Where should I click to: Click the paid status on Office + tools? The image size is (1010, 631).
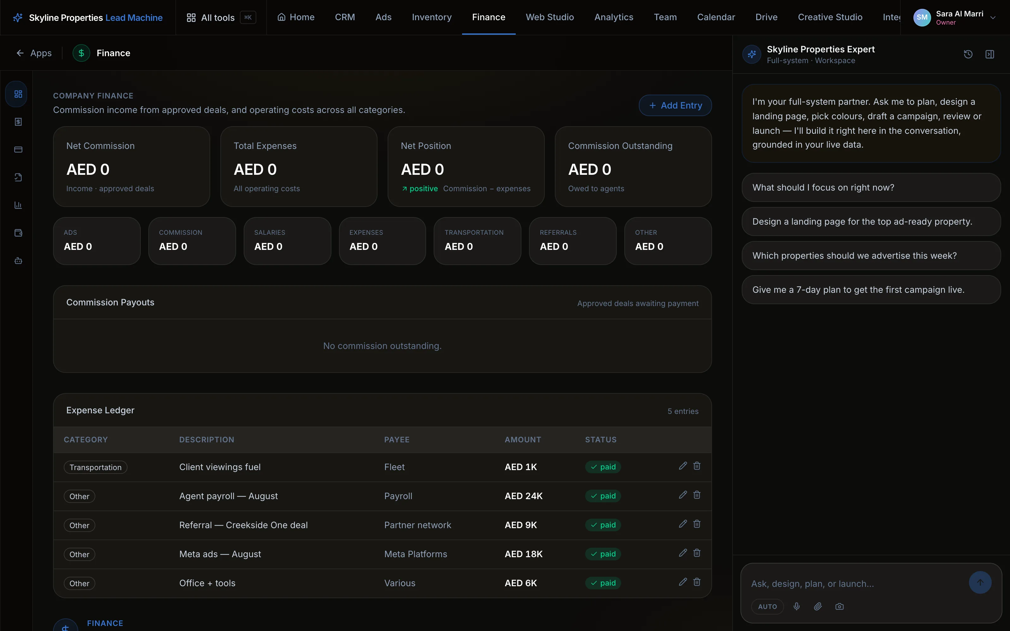[603, 583]
